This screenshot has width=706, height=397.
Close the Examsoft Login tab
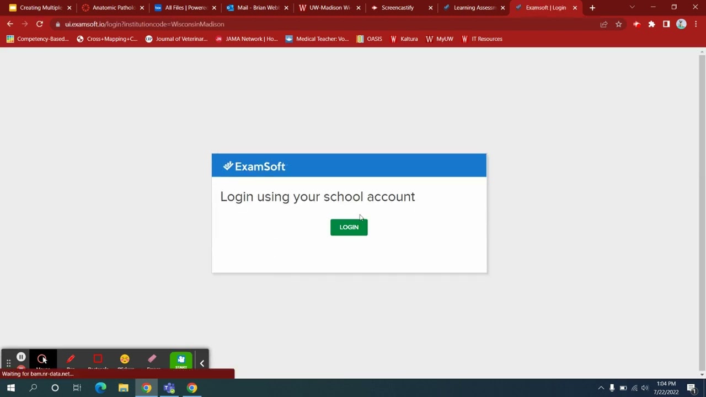(x=575, y=8)
